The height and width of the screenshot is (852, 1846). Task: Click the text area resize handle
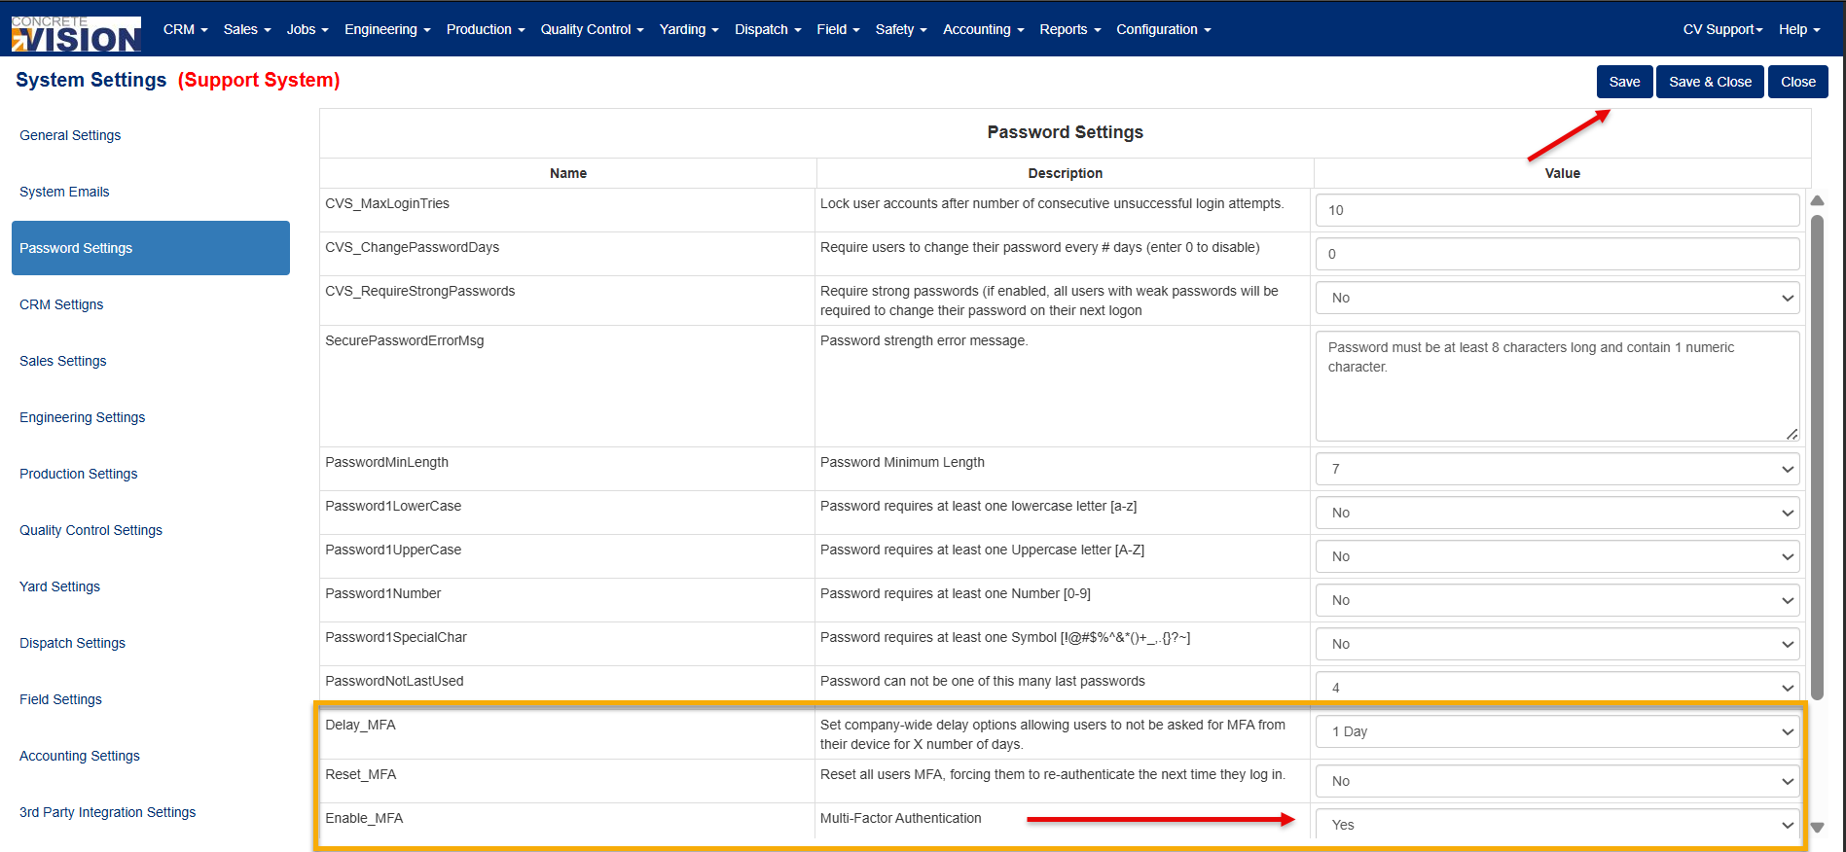click(x=1792, y=434)
